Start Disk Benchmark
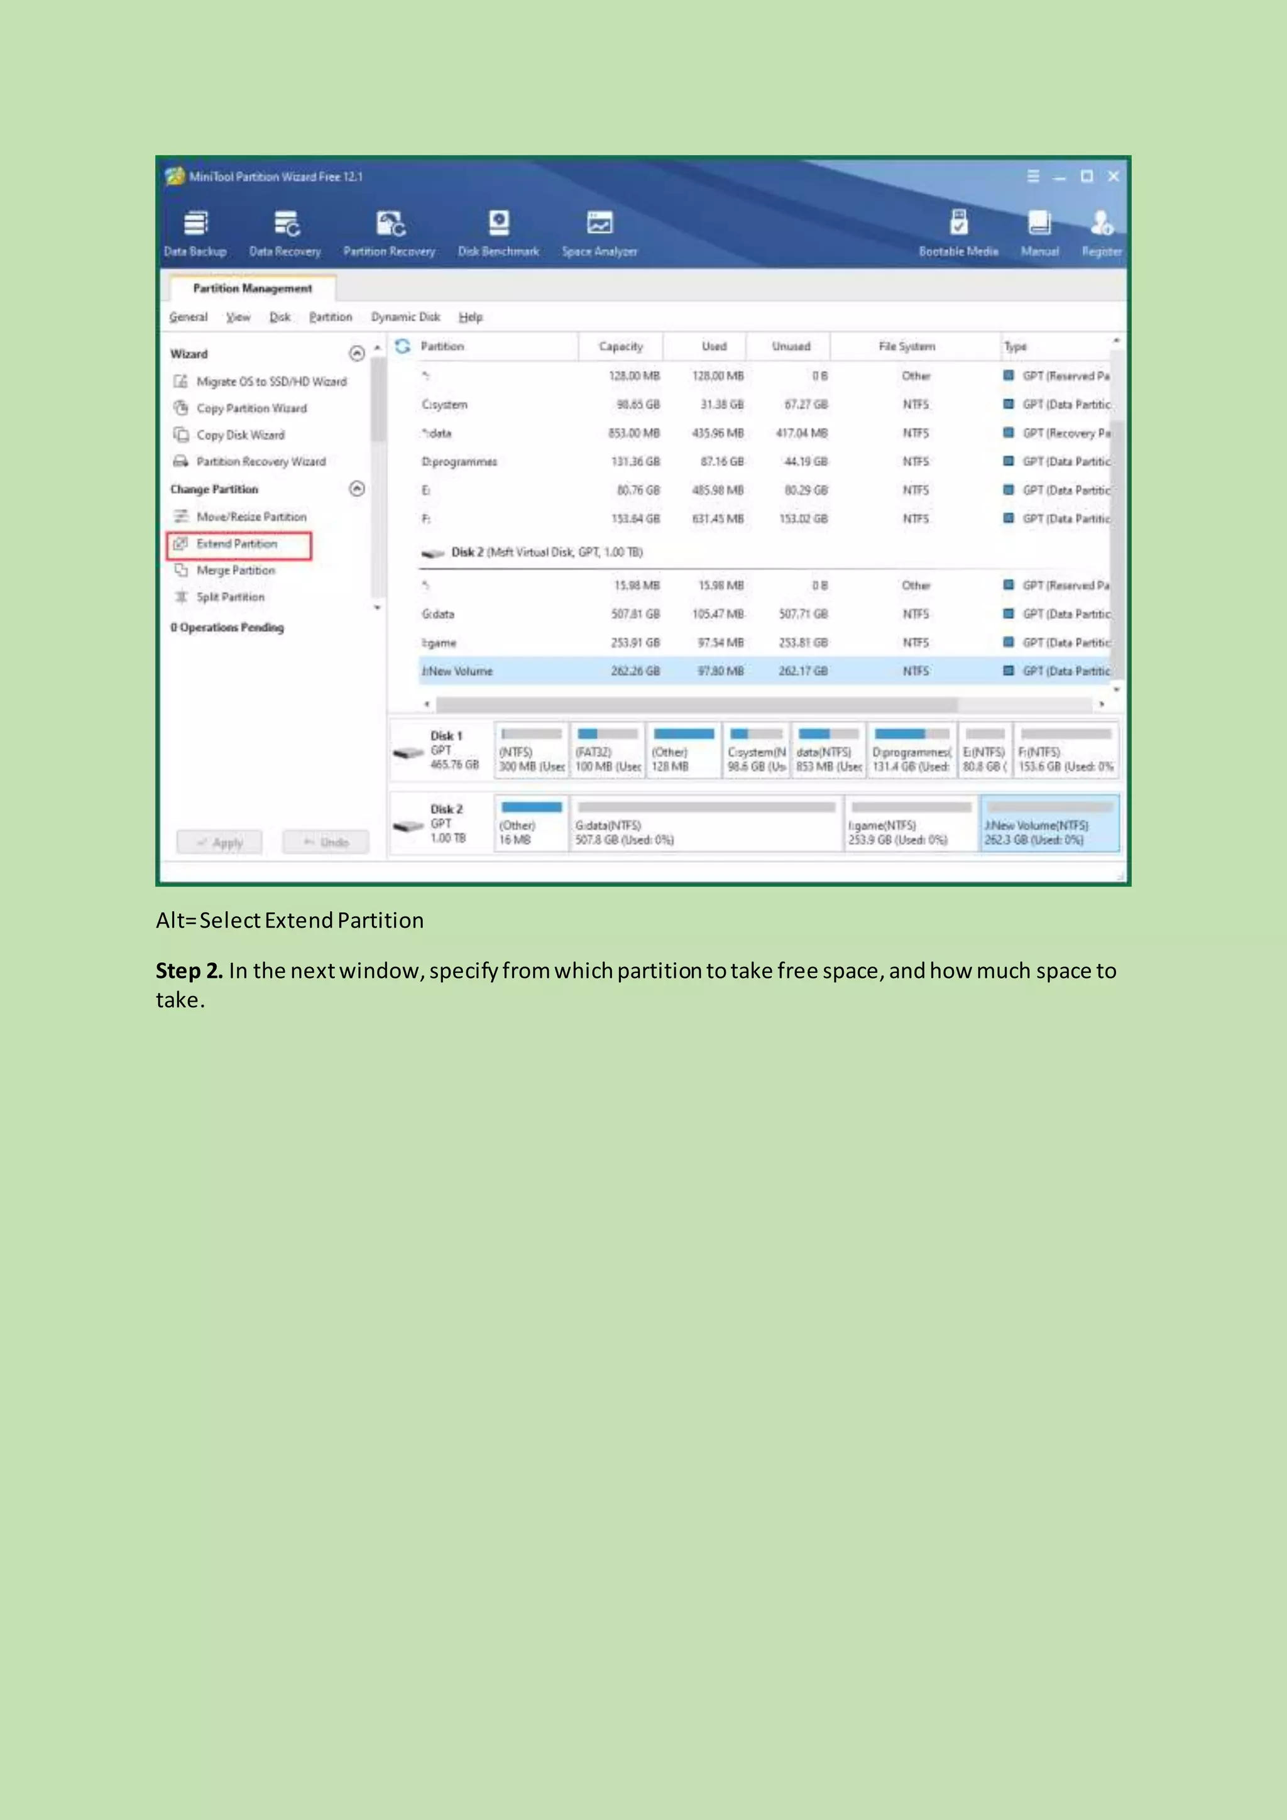Viewport: 1287px width, 1820px height. point(498,234)
